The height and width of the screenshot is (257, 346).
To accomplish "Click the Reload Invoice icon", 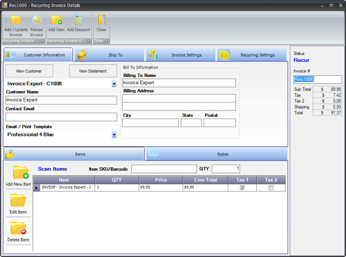I will tap(37, 20).
